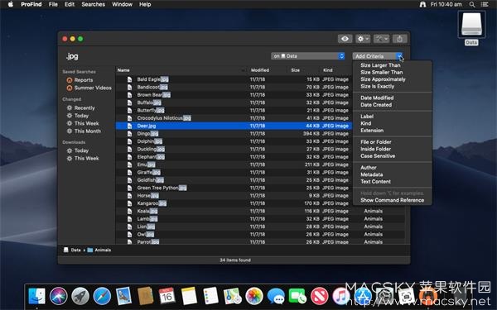The height and width of the screenshot is (310, 497).
Task: Open Calendar app in the Dock
Action: 167,296
